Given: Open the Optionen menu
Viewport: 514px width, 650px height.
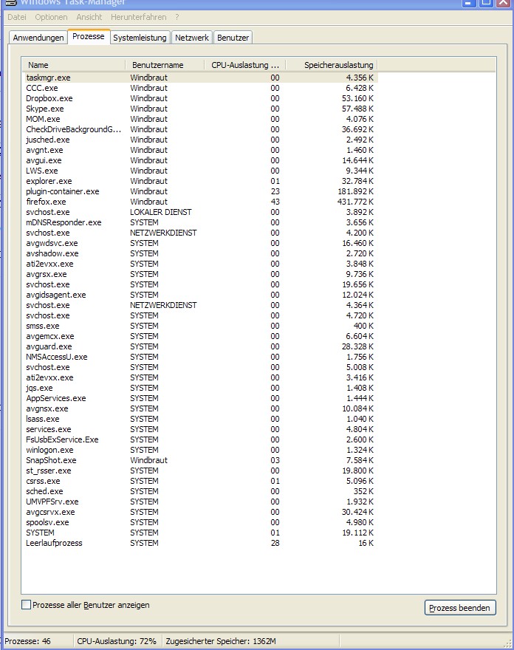Looking at the screenshot, I should [x=51, y=17].
